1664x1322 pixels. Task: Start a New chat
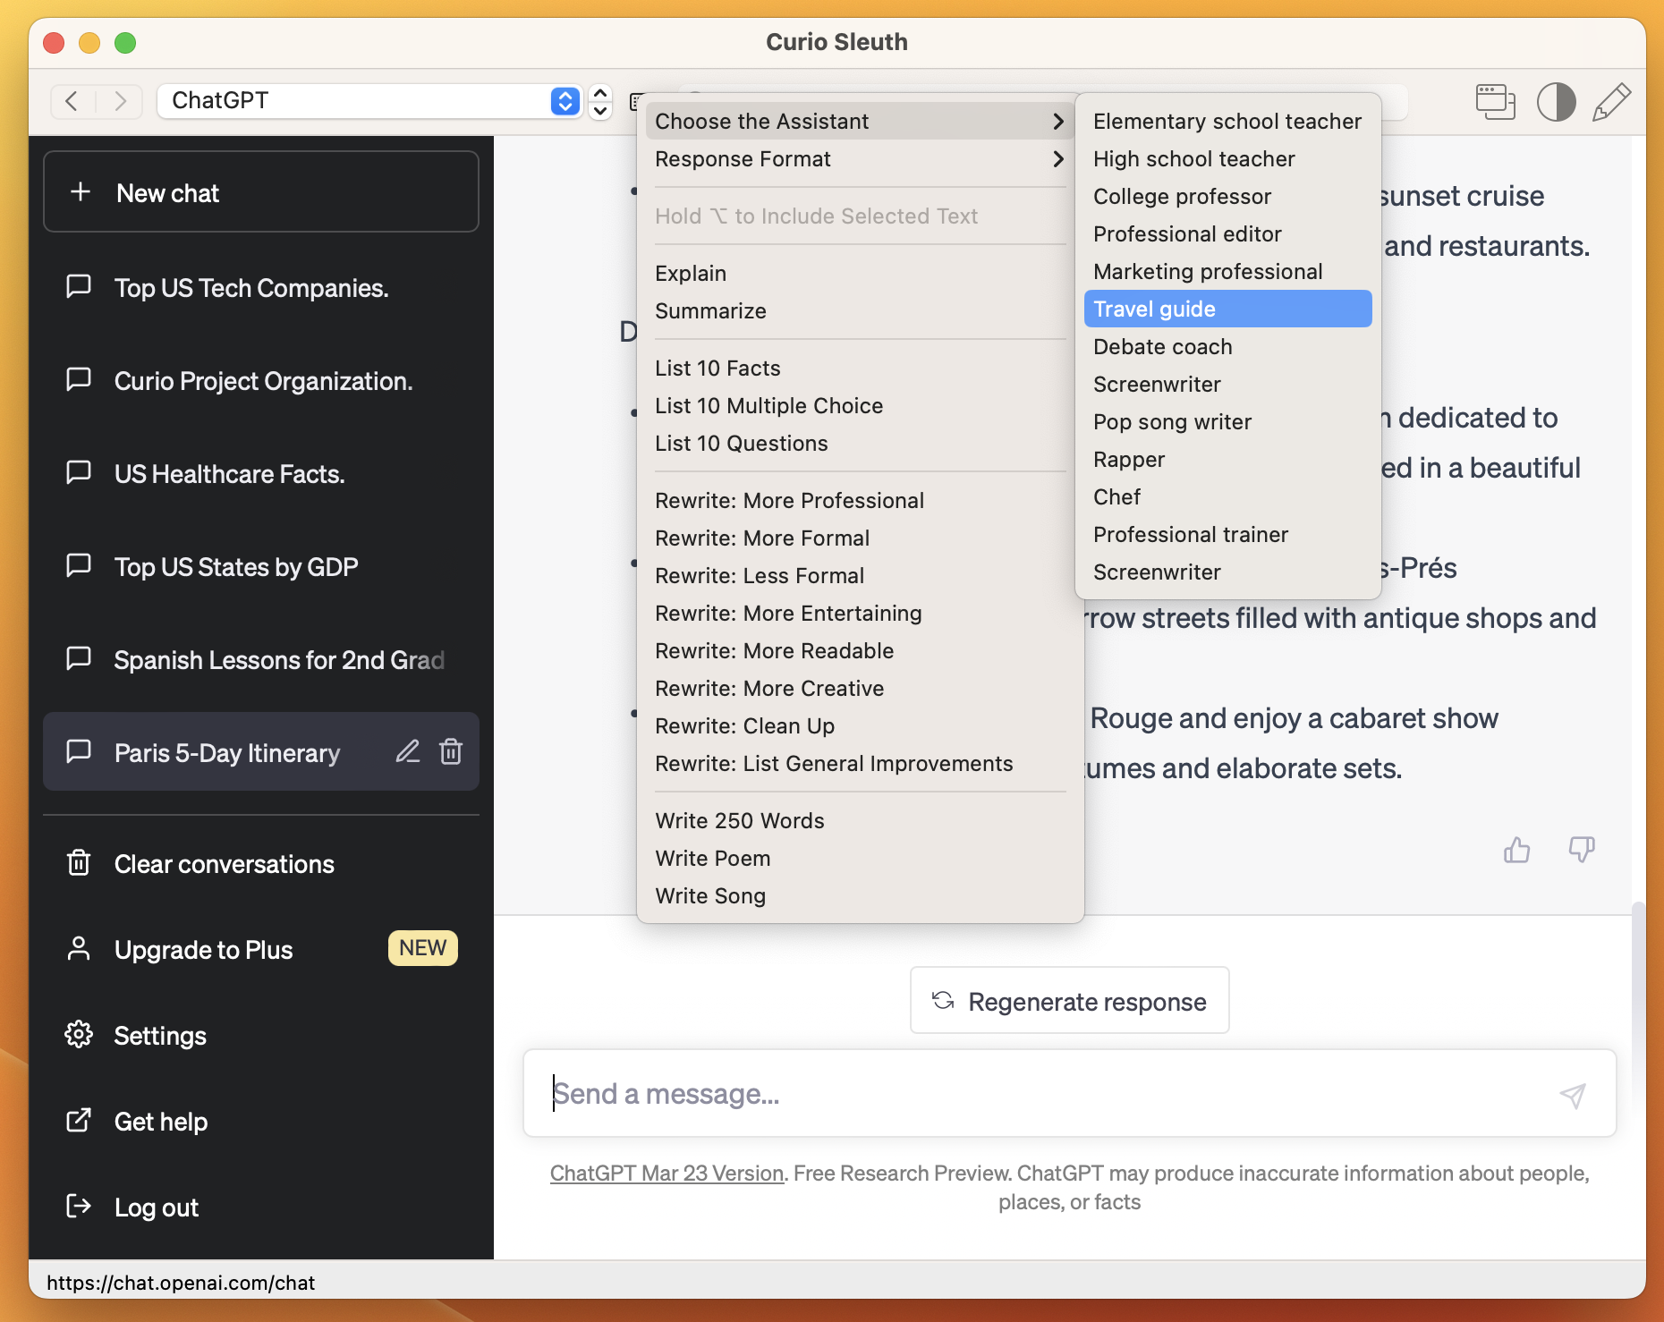[x=261, y=192]
